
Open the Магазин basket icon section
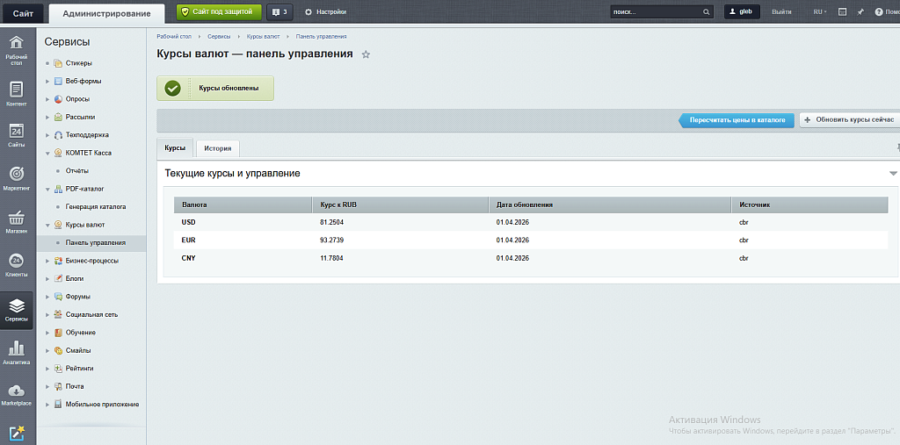click(x=17, y=222)
